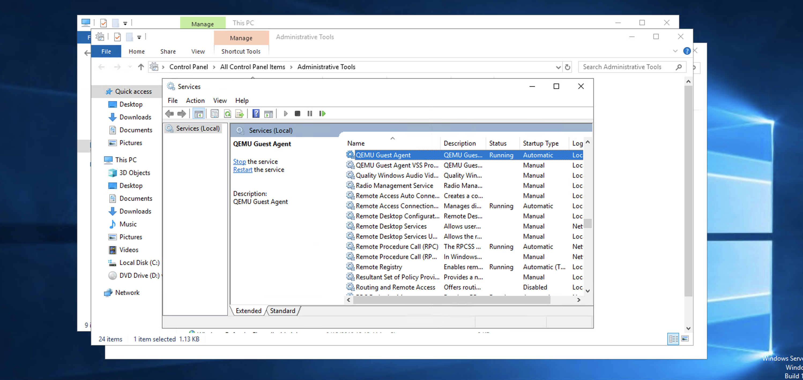Screen dimensions: 803x380
Task: Click the Pause Service toolbar icon
Action: click(310, 113)
